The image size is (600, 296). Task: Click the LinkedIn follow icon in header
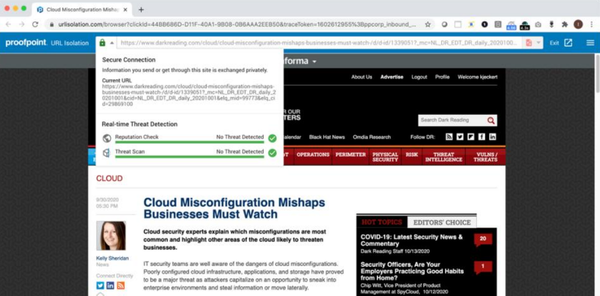click(493, 137)
